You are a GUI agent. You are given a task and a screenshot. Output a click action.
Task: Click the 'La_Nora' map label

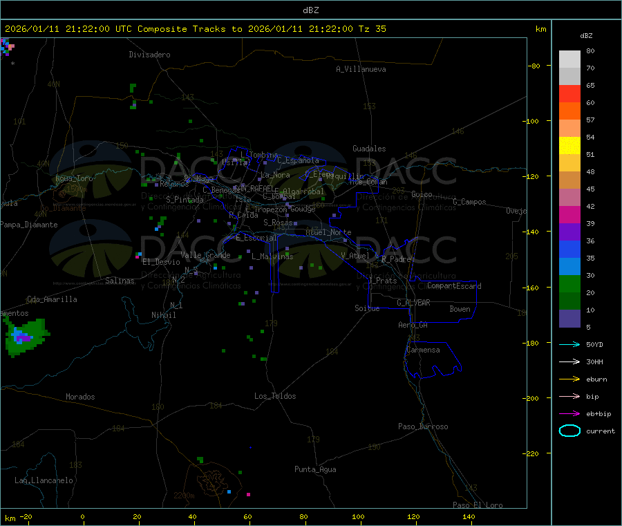[x=275, y=175]
